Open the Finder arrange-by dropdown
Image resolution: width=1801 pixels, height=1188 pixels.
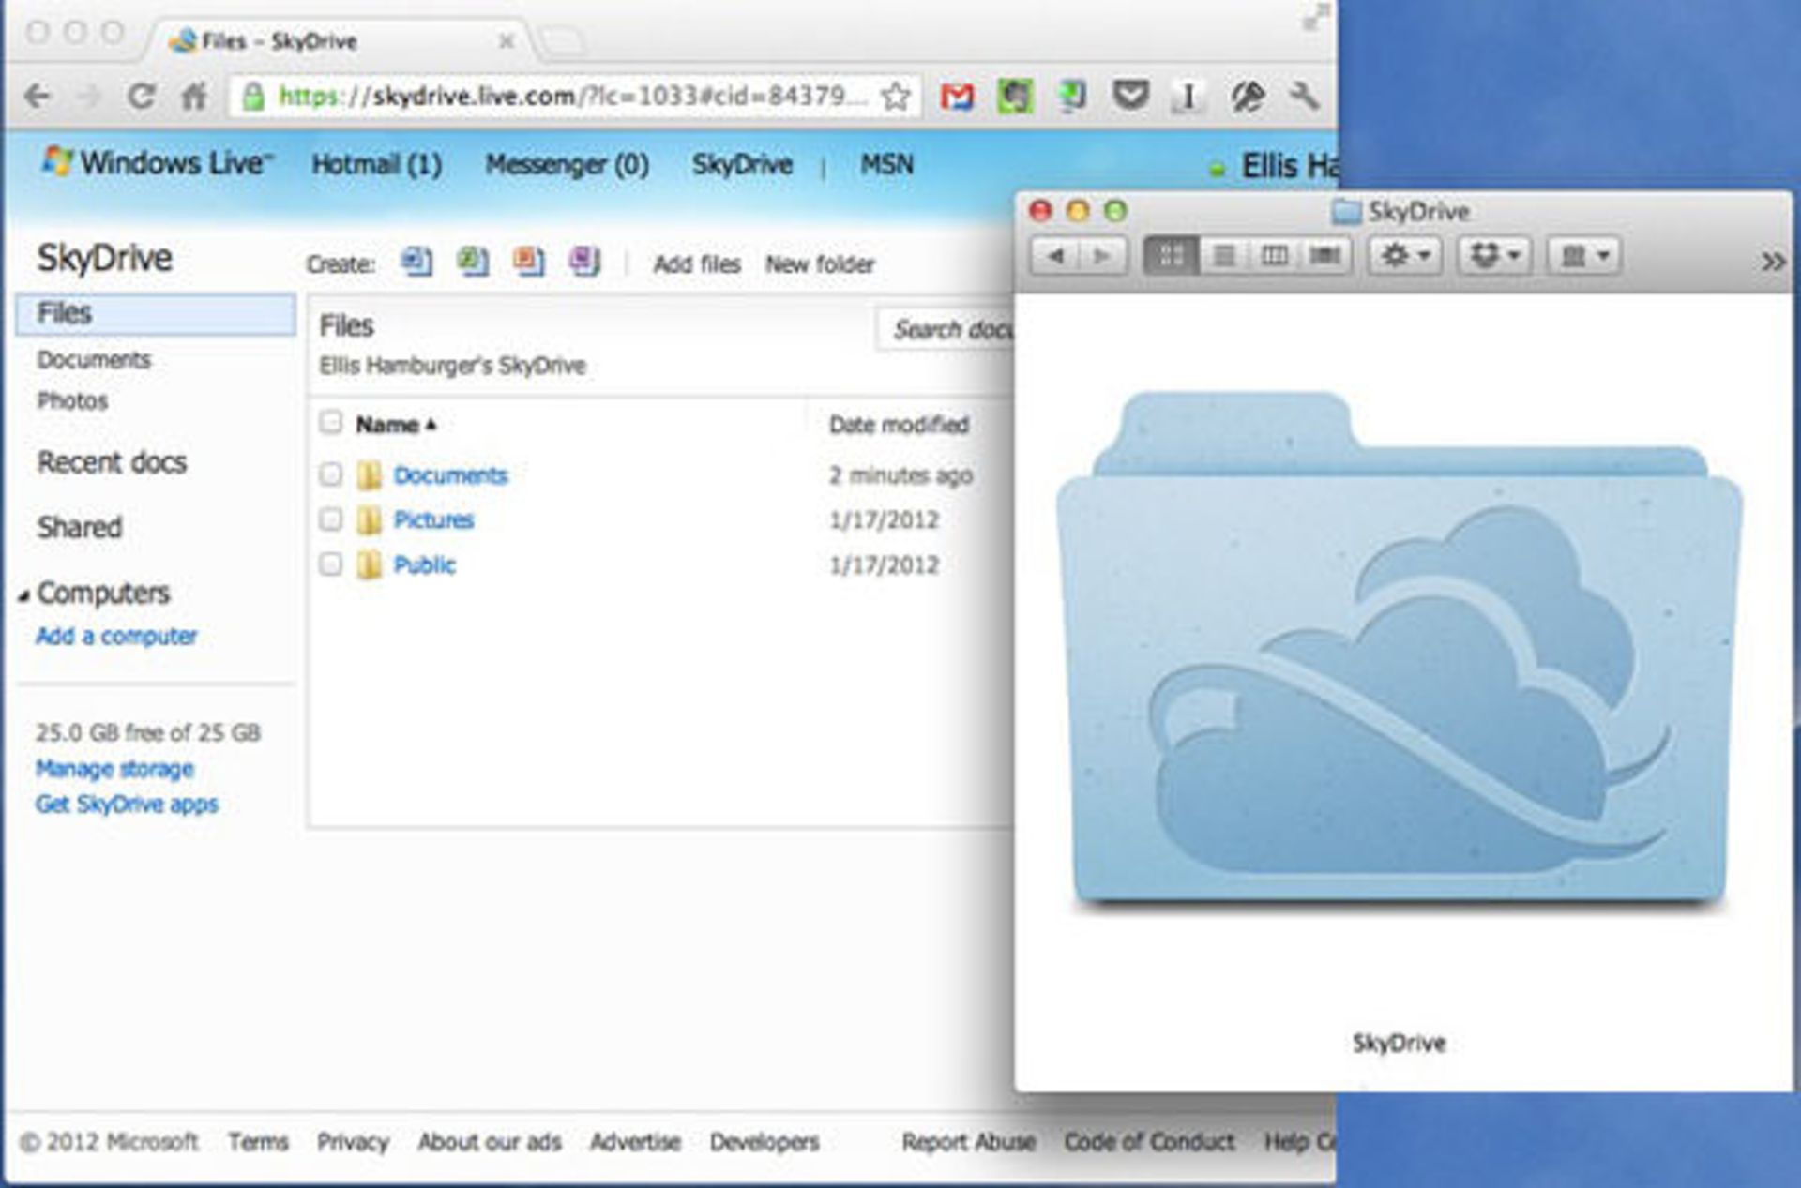[x=1584, y=255]
